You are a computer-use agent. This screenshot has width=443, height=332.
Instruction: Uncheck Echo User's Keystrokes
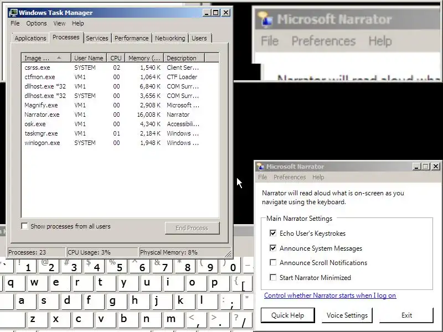(273, 233)
